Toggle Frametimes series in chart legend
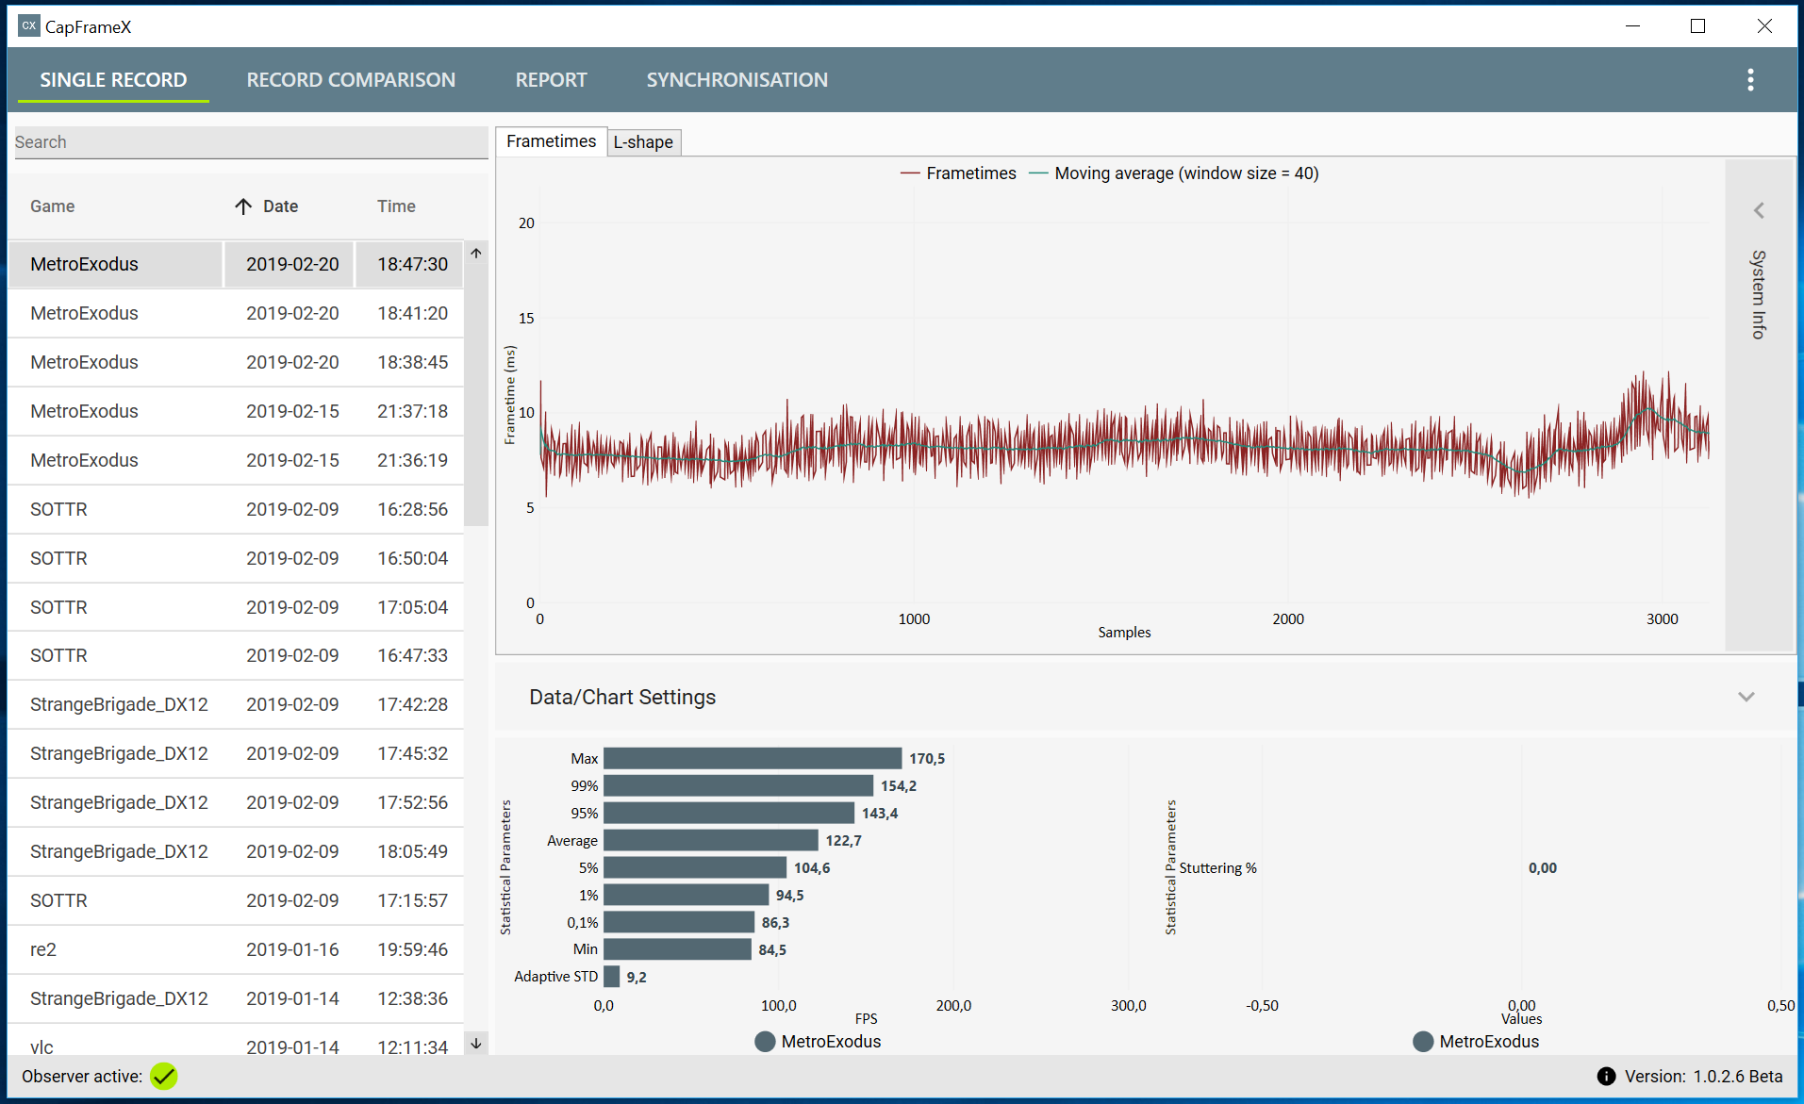The width and height of the screenshot is (1804, 1104). coord(958,173)
